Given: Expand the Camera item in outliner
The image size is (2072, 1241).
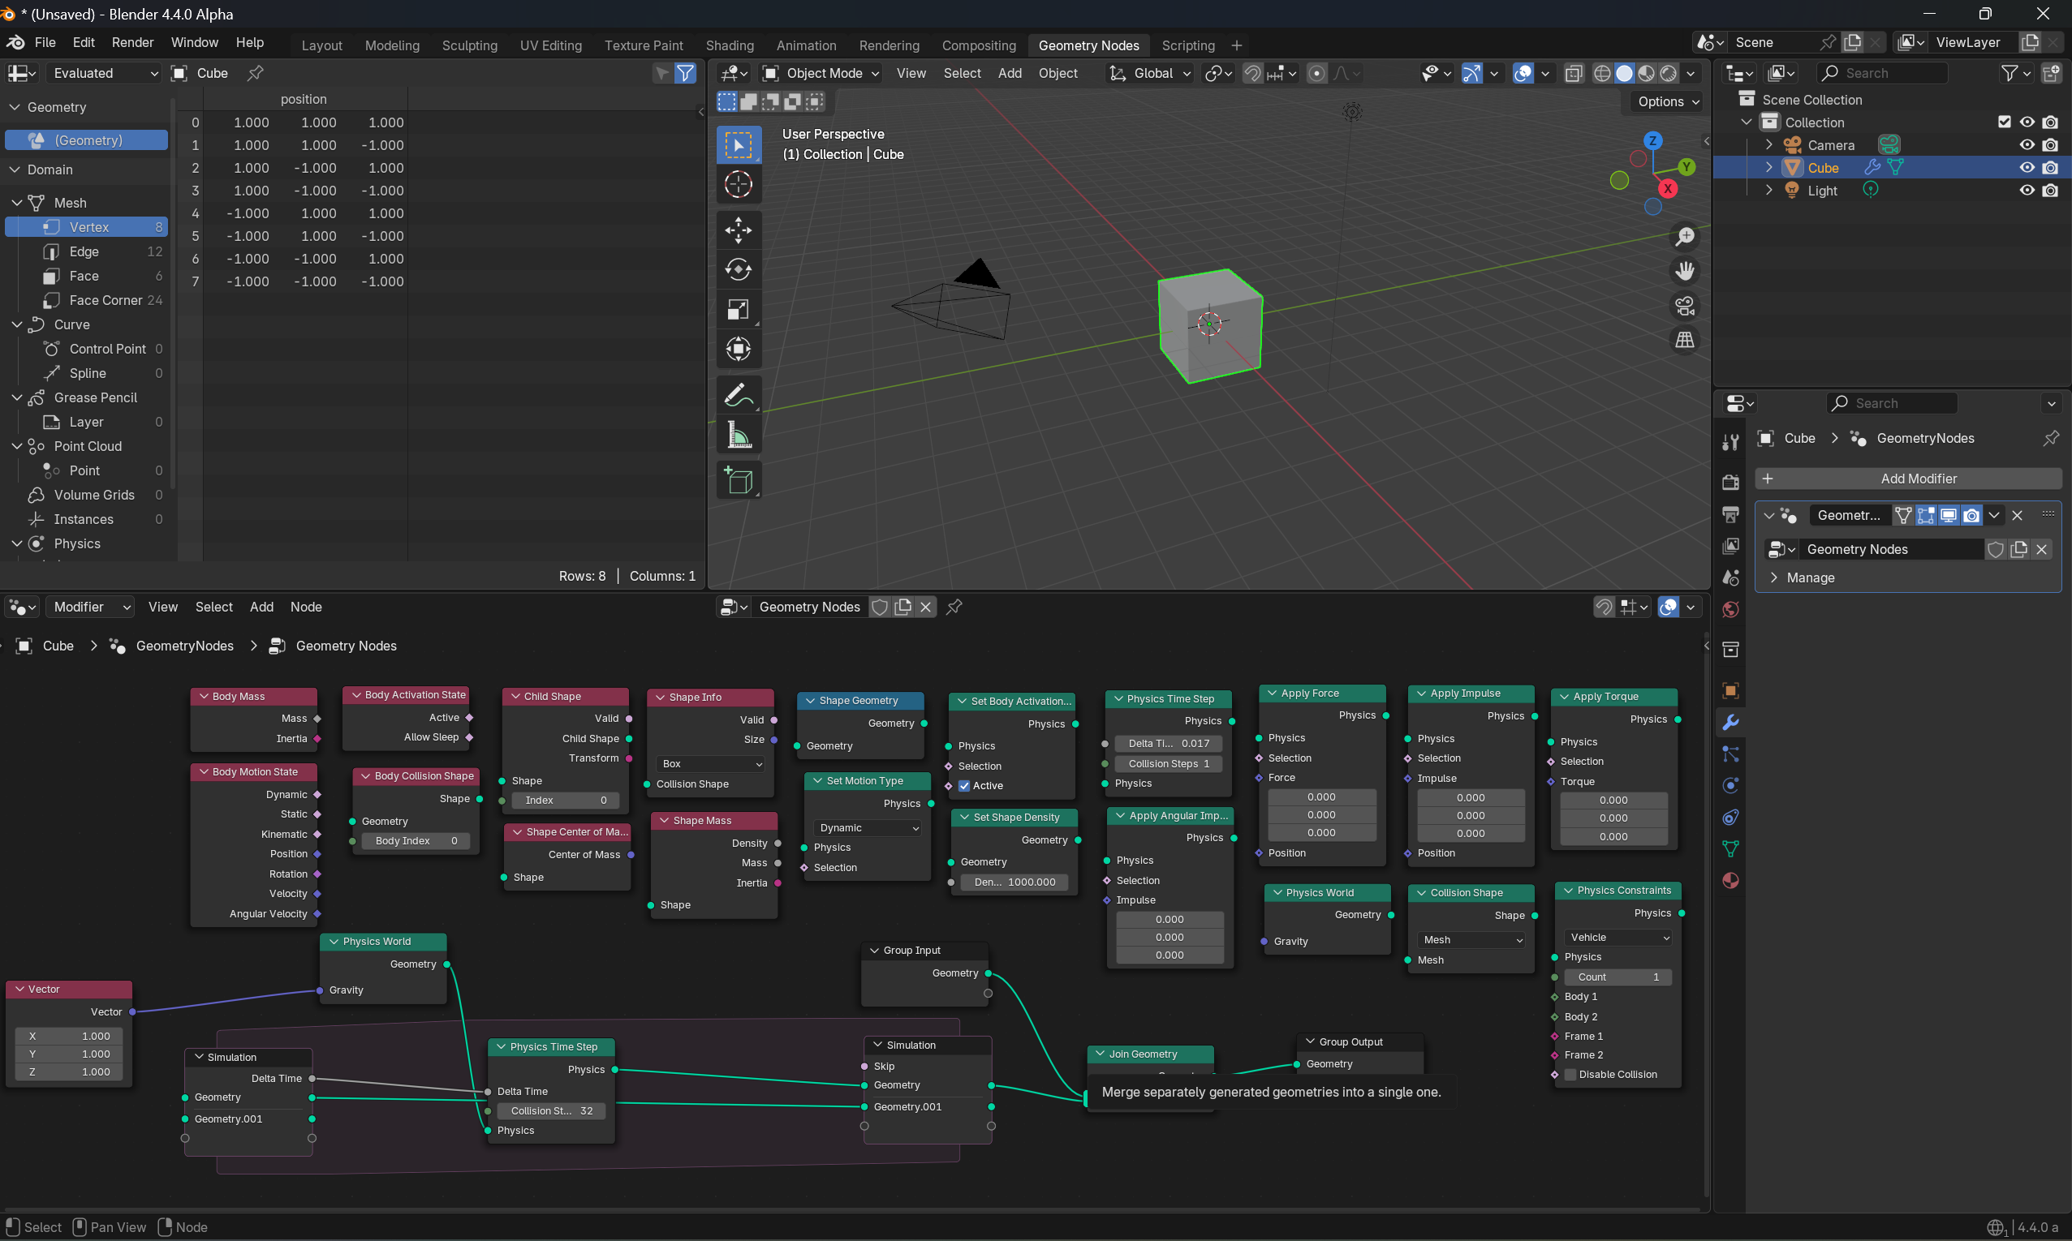Looking at the screenshot, I should pos(1768,144).
